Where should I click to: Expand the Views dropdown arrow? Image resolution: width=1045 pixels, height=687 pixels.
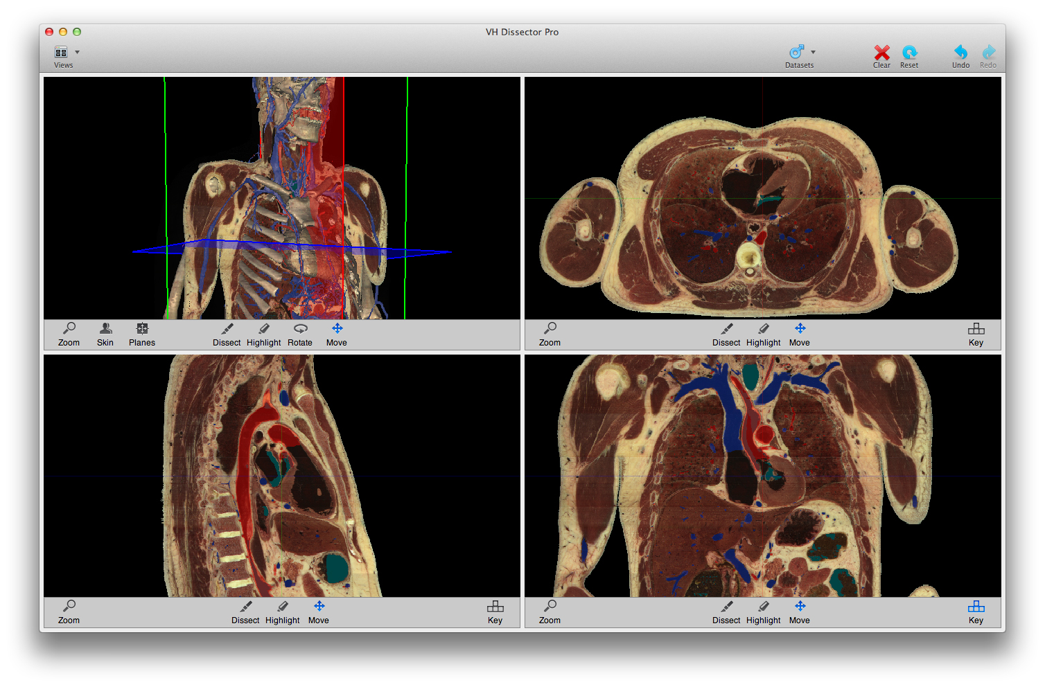point(77,52)
